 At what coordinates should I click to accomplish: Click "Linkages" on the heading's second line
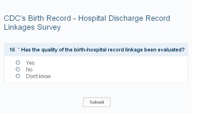pyautogui.click(x=18, y=27)
